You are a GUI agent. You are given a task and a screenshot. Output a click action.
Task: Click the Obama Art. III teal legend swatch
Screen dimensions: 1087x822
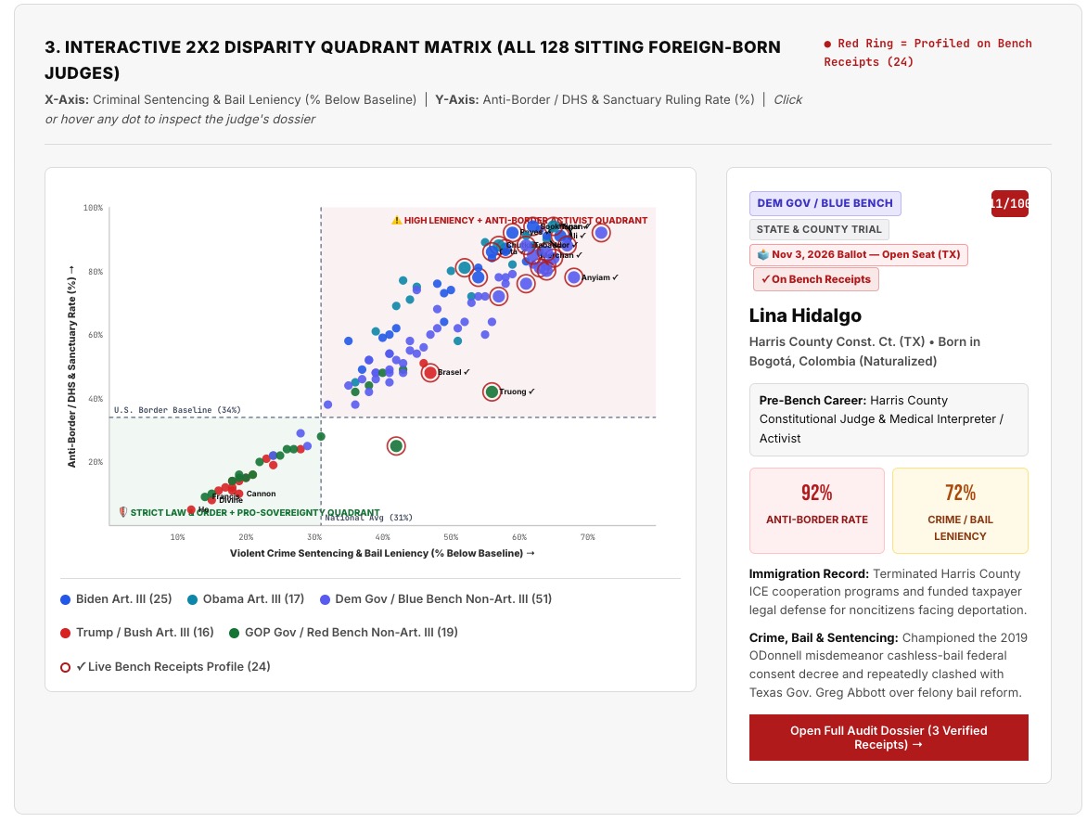(193, 599)
